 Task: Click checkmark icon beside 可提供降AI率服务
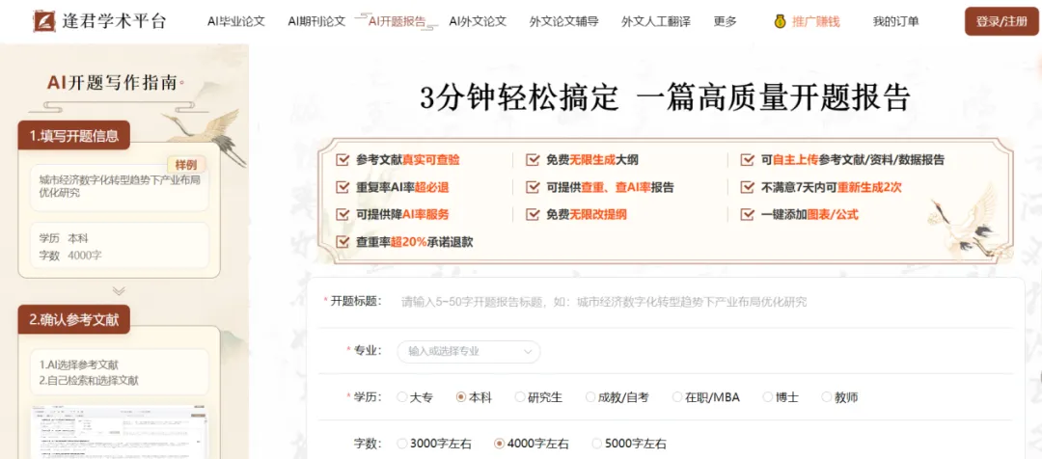[x=343, y=215]
